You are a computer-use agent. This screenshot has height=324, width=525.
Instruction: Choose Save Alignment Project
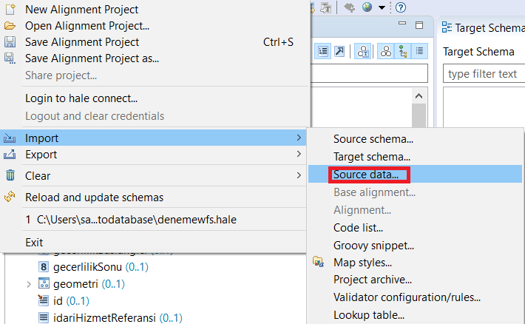click(x=81, y=42)
